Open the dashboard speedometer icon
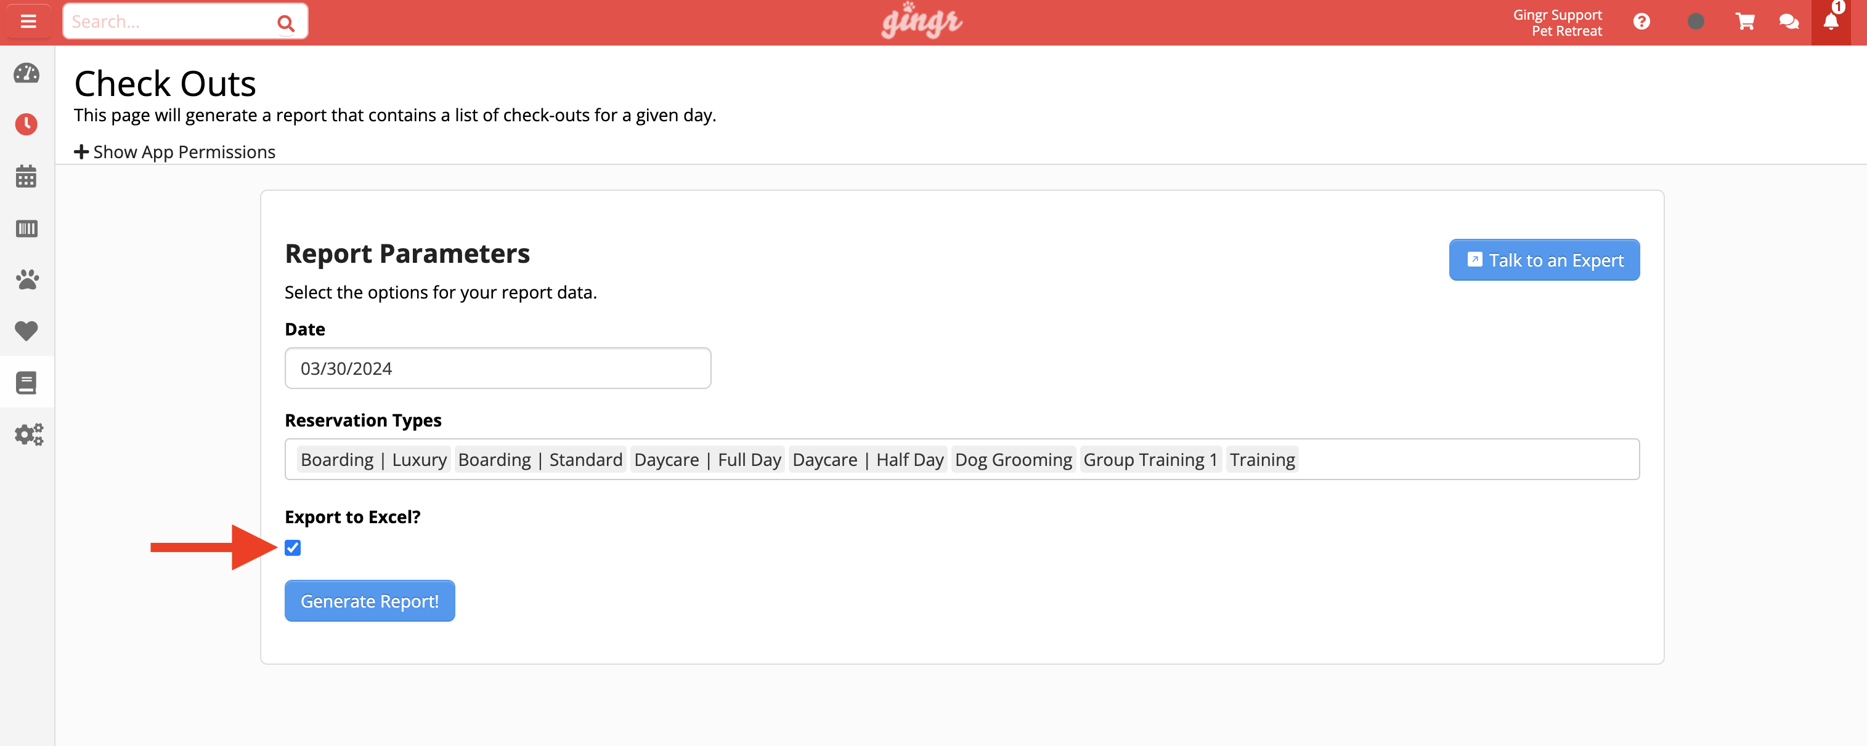The height and width of the screenshot is (746, 1867). coord(26,73)
